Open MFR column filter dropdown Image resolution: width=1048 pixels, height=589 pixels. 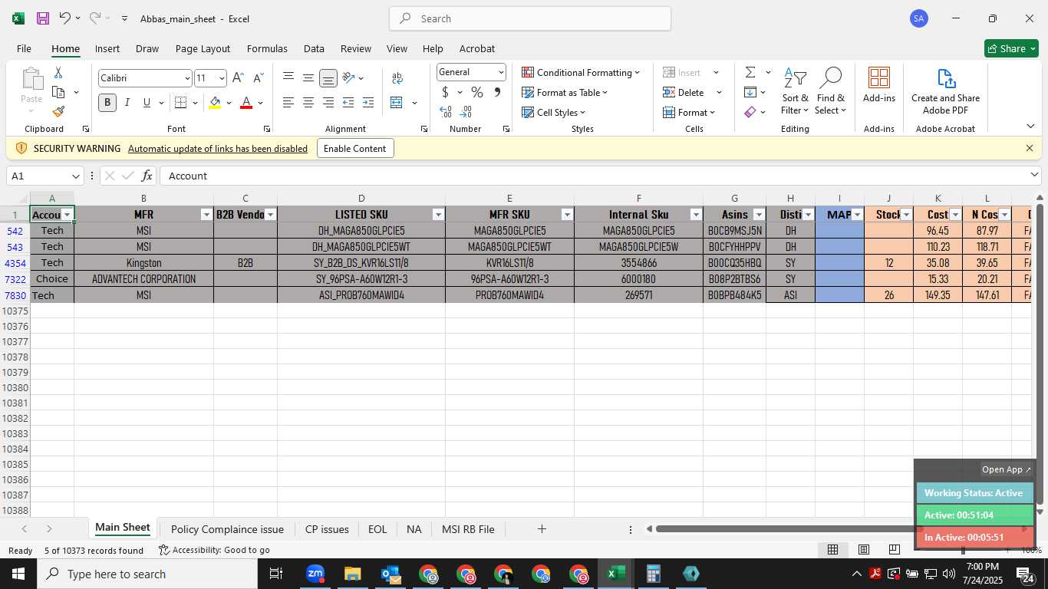(x=206, y=215)
